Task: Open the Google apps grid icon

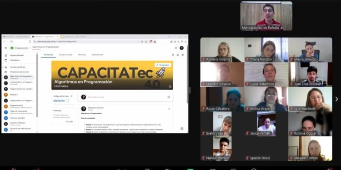Action: pos(176,48)
